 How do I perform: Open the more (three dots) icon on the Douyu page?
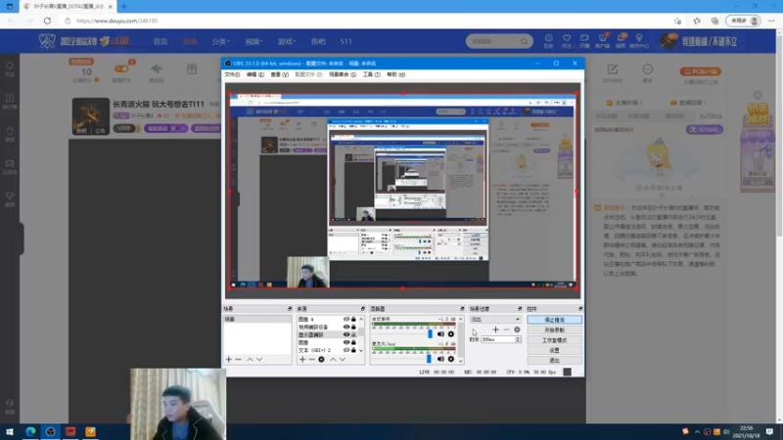(x=648, y=68)
